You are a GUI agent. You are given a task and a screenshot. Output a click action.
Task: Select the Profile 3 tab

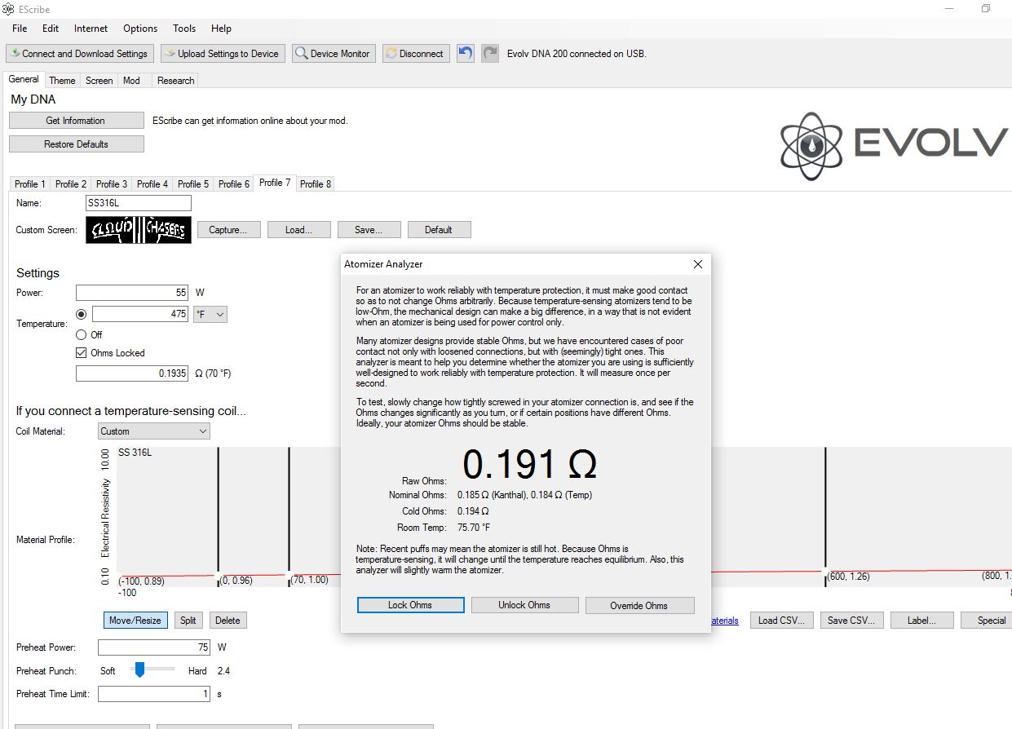tap(112, 184)
